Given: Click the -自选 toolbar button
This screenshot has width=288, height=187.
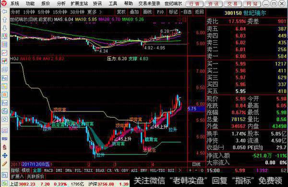Looking at the screenshot, I should pos(186,12).
